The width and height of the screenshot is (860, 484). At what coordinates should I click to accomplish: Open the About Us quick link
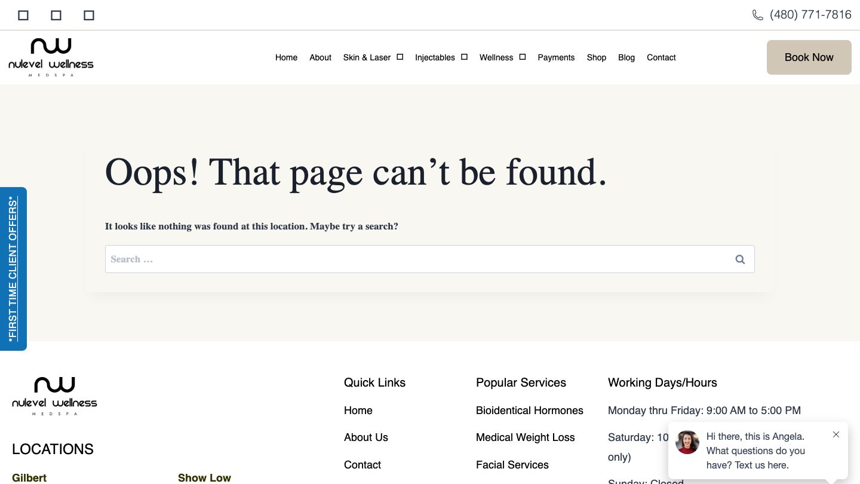coord(365,437)
